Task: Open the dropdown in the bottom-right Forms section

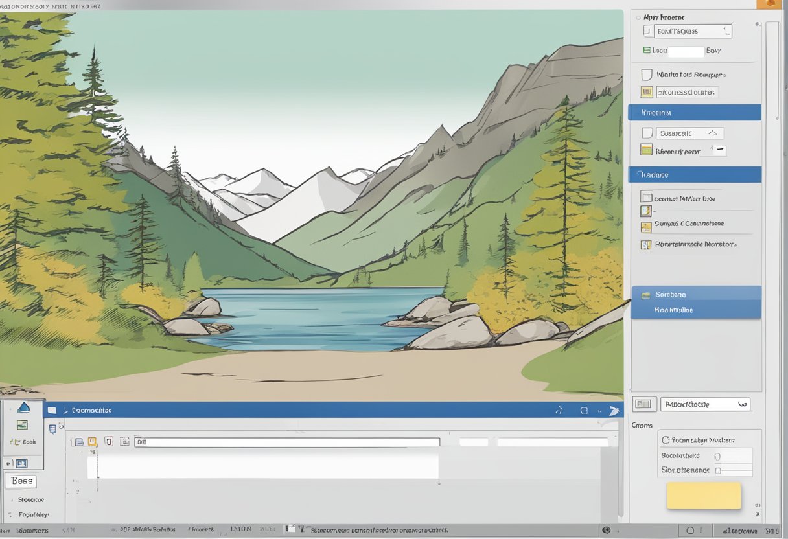Action: click(x=705, y=404)
